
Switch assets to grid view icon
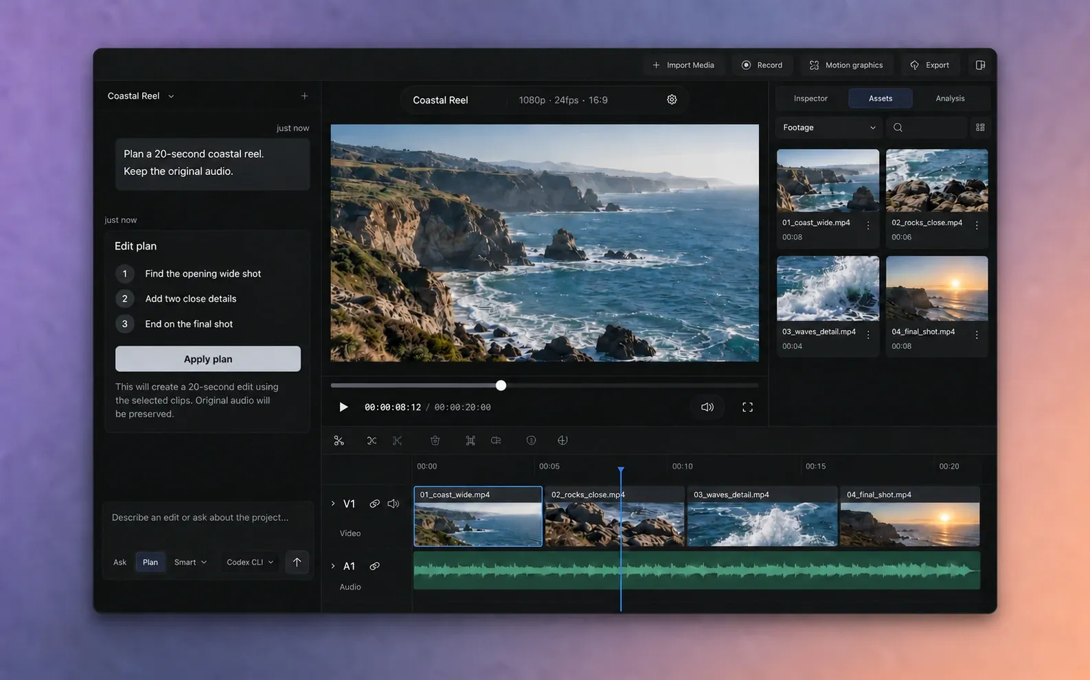click(x=980, y=128)
